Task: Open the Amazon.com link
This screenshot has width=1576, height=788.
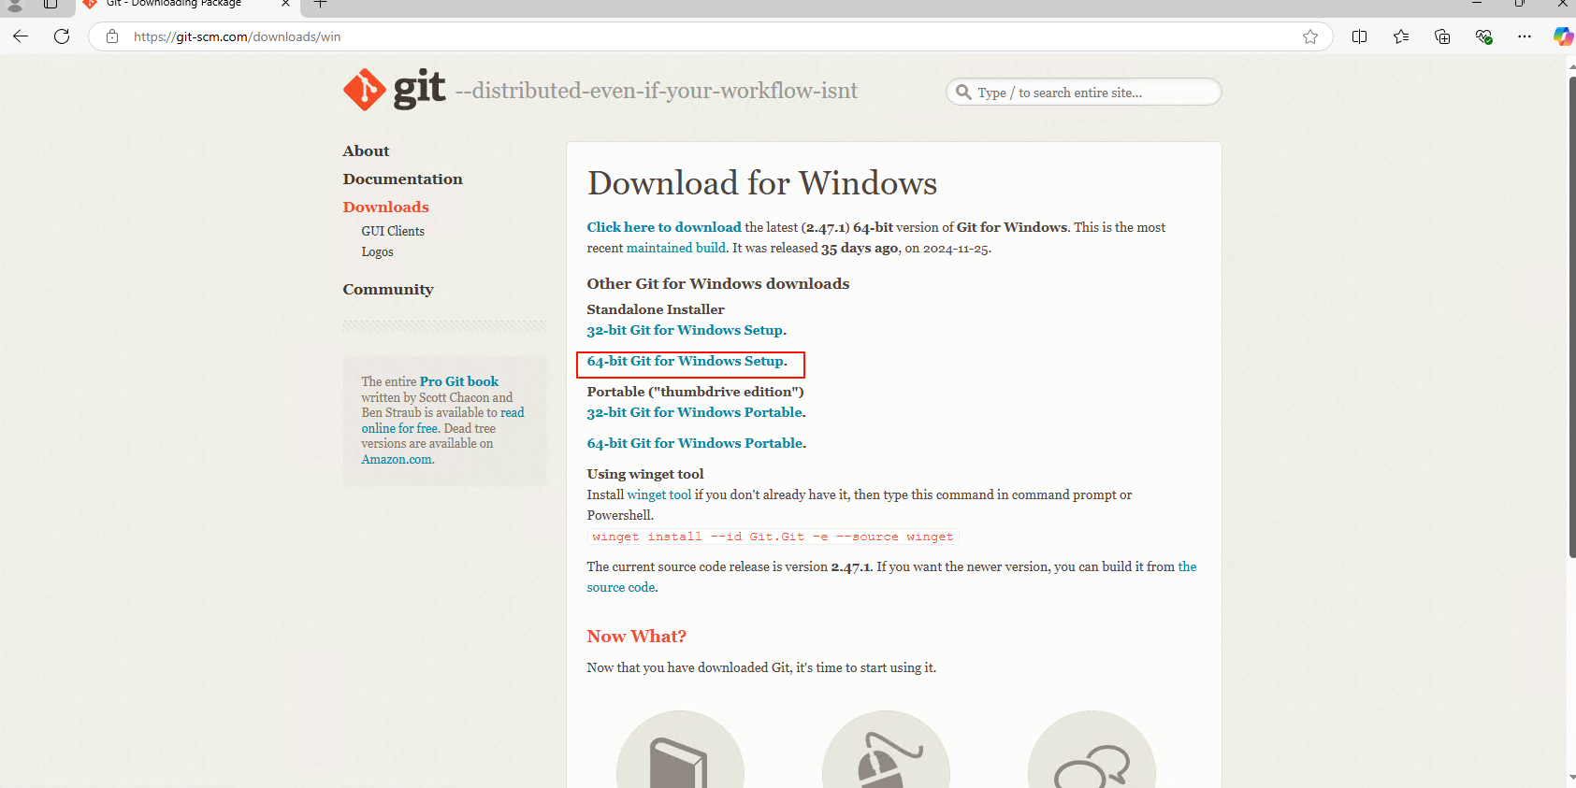Action: [397, 459]
